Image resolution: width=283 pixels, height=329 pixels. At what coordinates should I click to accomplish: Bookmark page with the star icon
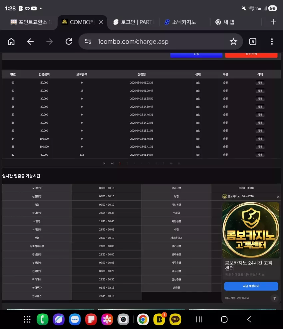coord(233,42)
